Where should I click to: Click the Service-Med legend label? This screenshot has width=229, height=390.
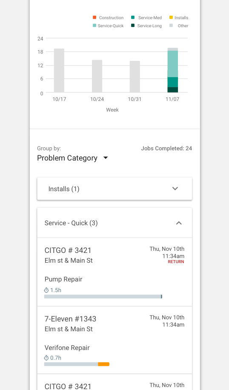(150, 17)
